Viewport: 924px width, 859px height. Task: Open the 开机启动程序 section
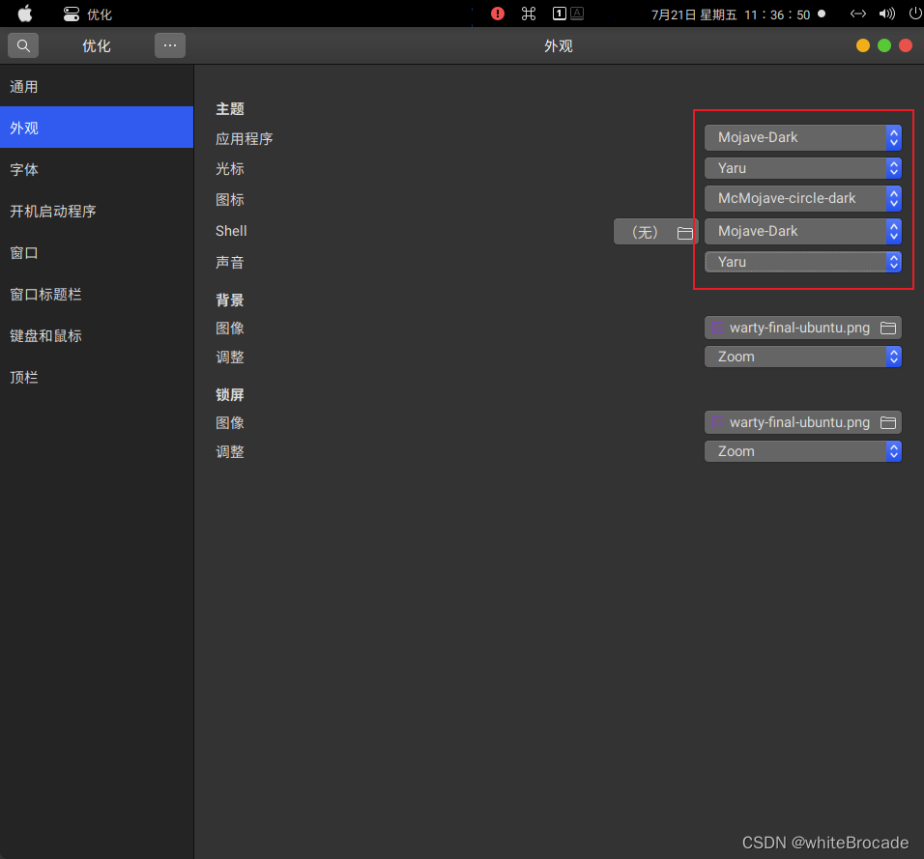point(97,211)
